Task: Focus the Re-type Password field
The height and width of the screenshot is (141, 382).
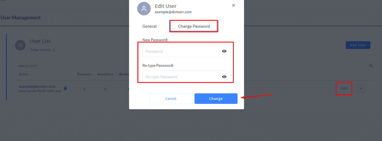Action: [x=186, y=77]
